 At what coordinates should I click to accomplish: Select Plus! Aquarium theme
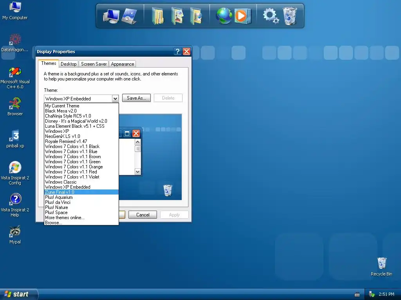point(81,197)
